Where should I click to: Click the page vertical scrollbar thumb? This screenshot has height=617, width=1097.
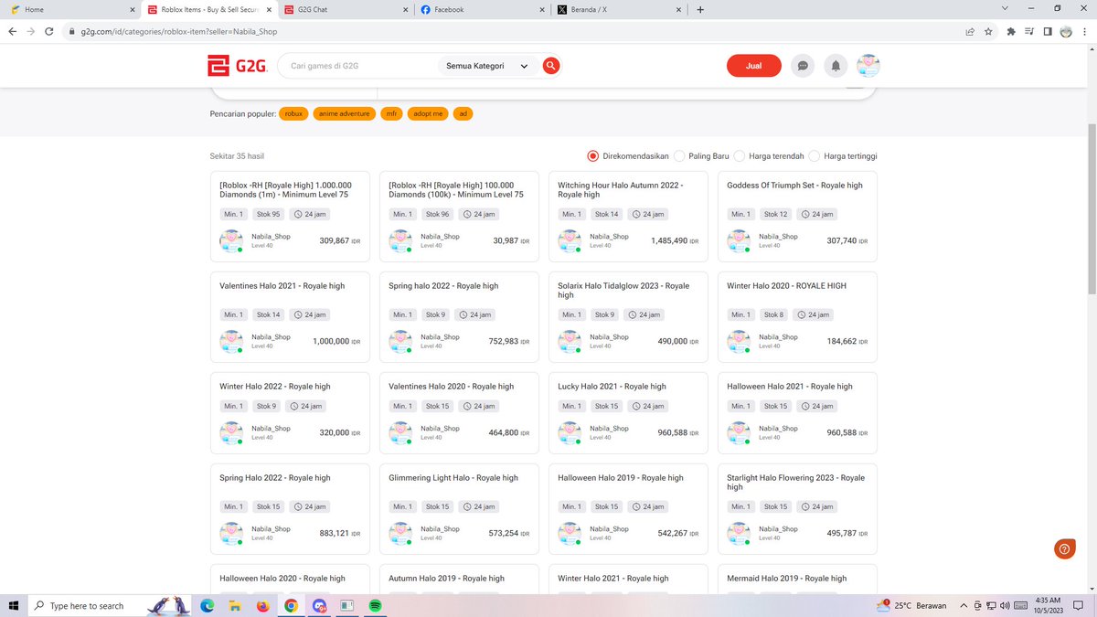[1092, 208]
